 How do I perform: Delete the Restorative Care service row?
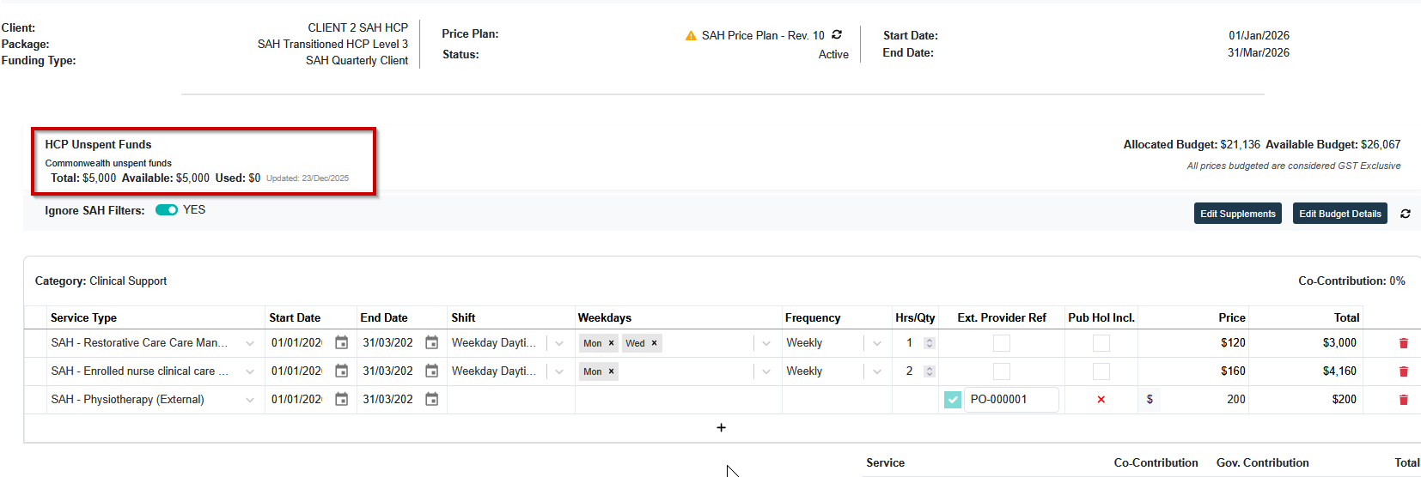coord(1404,343)
